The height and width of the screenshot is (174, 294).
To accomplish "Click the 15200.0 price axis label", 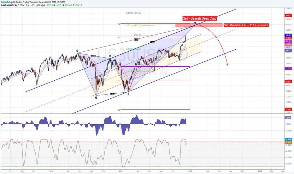I will (x=288, y=96).
